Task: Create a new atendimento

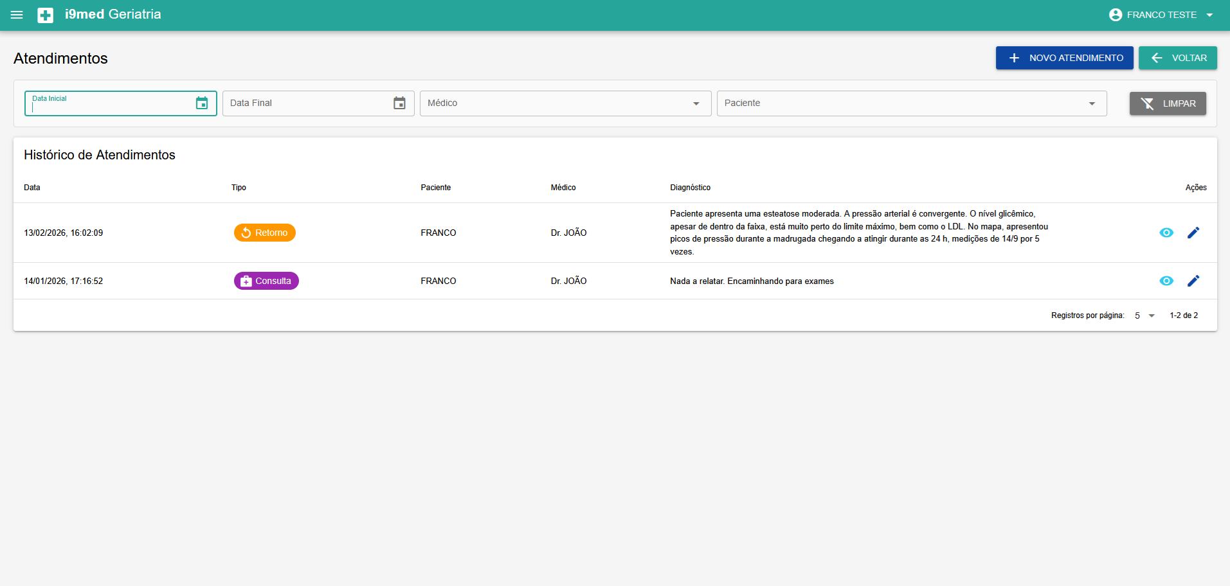Action: click(1065, 58)
